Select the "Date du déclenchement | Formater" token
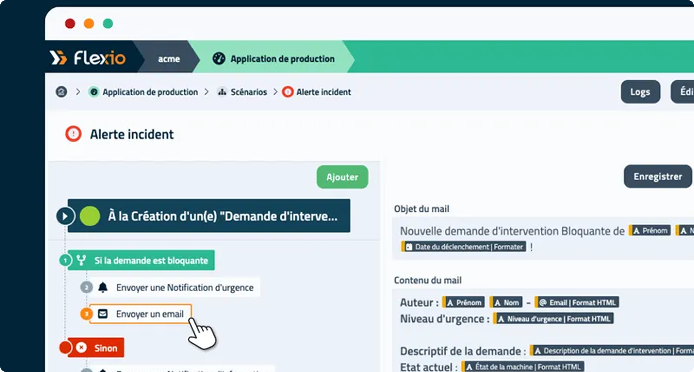 tap(464, 247)
